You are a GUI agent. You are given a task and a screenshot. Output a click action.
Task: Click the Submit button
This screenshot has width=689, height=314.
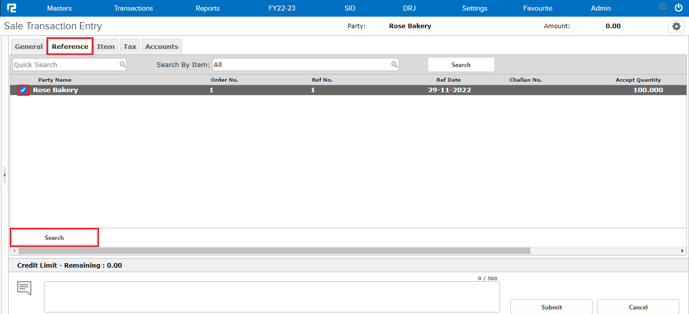point(551,307)
